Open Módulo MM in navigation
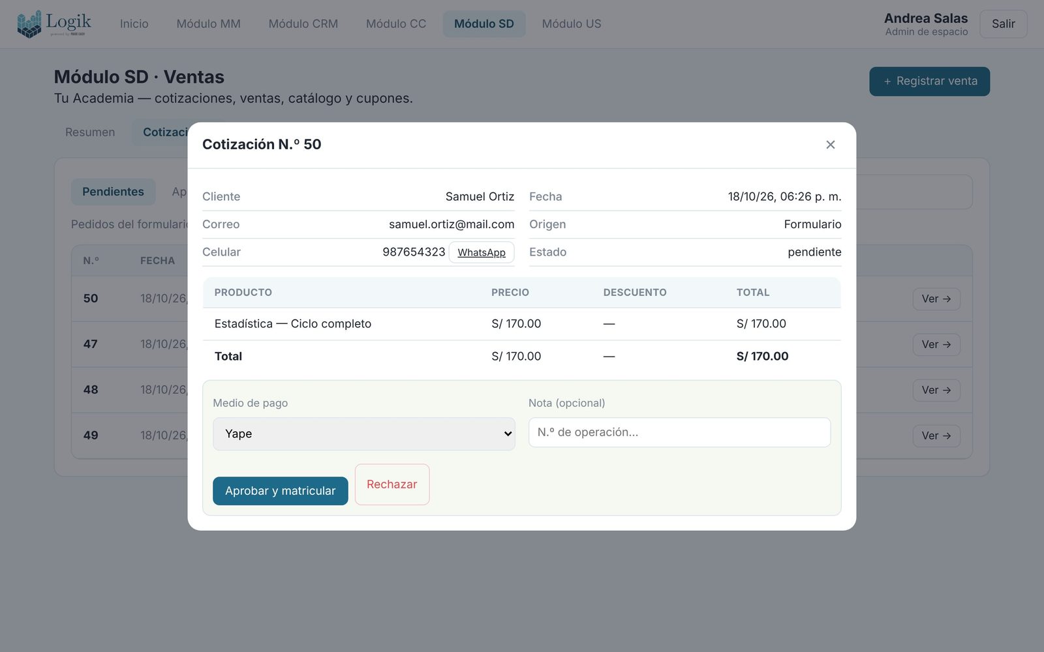The width and height of the screenshot is (1044, 652). click(209, 24)
